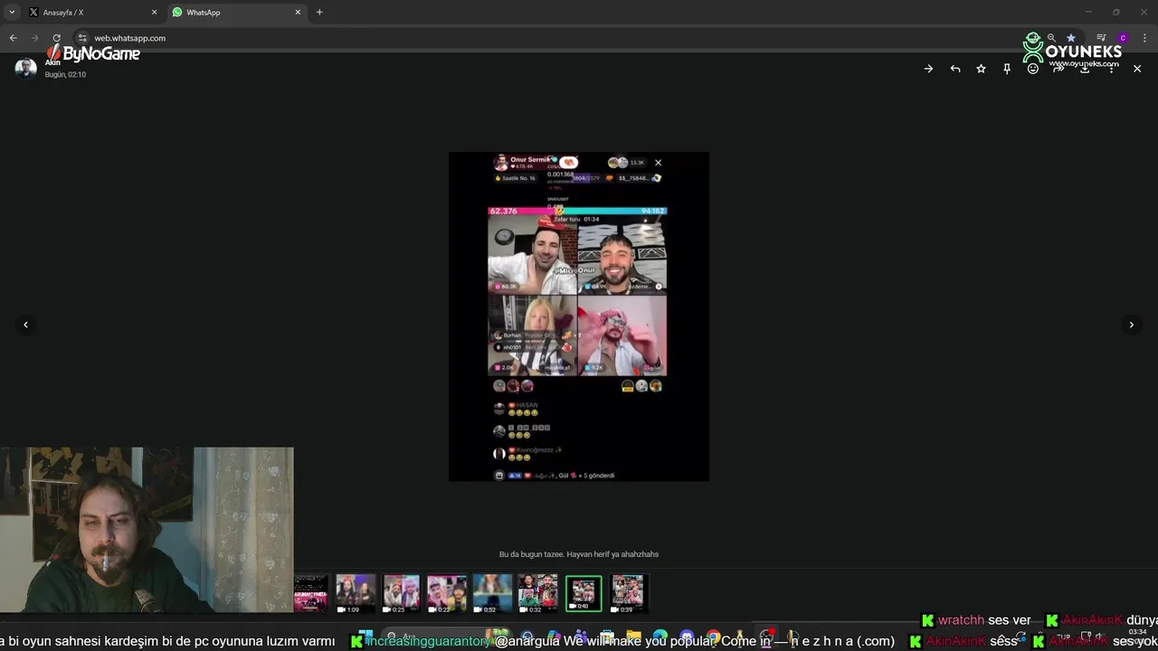The height and width of the screenshot is (651, 1158).
Task: Expand the tab search dropdown
Action: (x=12, y=13)
